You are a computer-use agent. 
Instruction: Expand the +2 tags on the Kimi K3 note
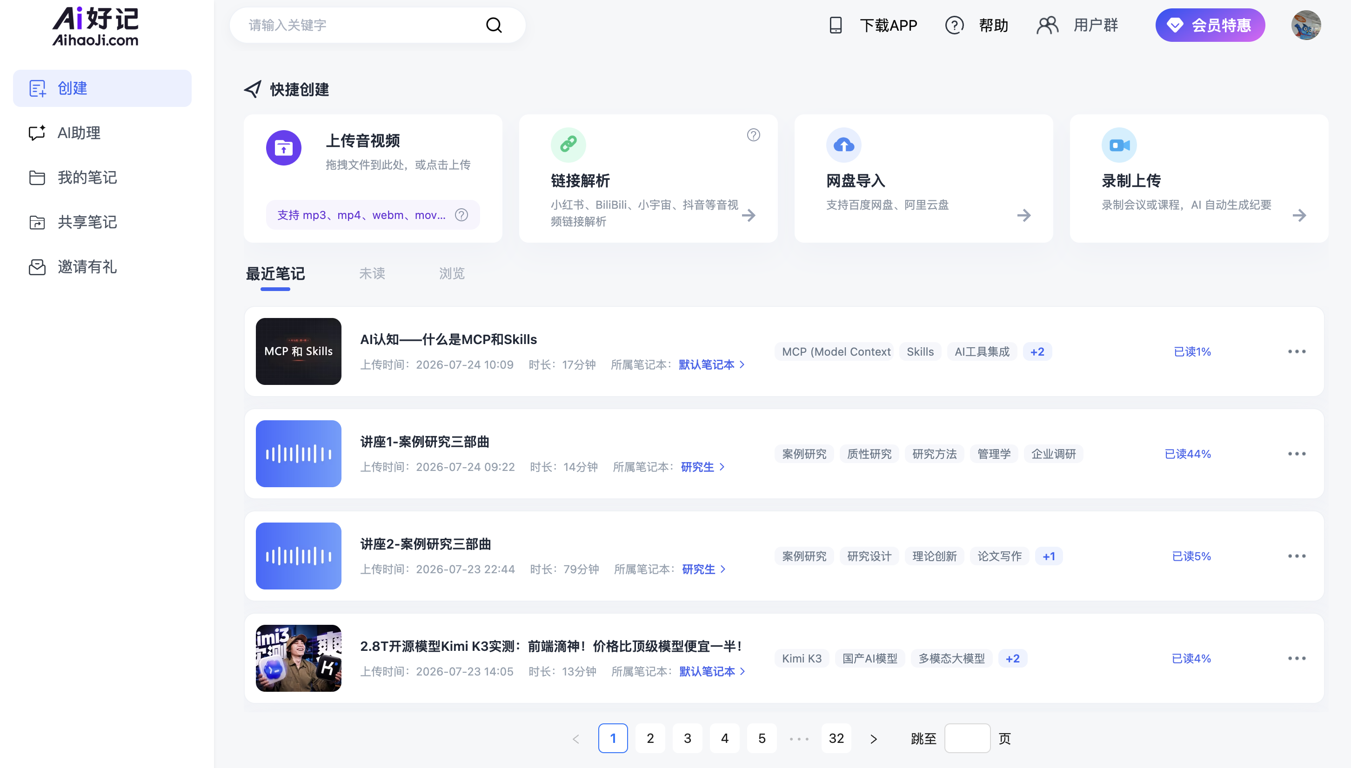tap(1012, 659)
